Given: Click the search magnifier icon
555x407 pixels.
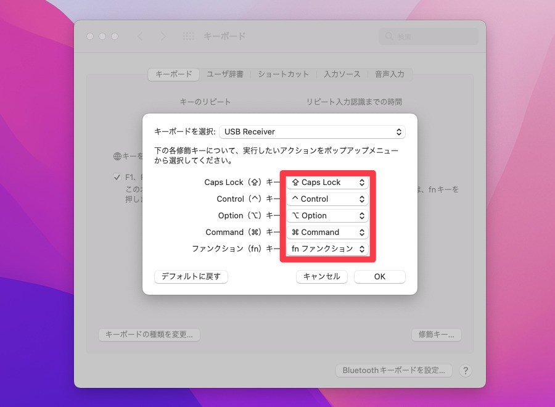Looking at the screenshot, I should coord(389,36).
